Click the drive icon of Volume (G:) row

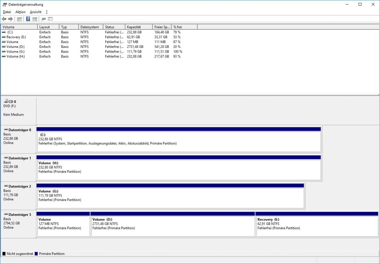click(4, 52)
